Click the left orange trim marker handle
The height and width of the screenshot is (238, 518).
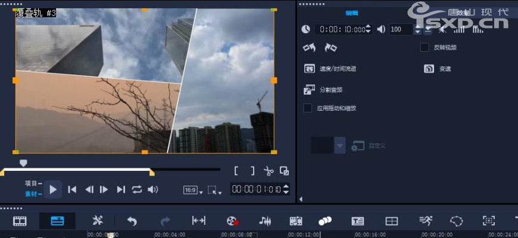coord(2,172)
